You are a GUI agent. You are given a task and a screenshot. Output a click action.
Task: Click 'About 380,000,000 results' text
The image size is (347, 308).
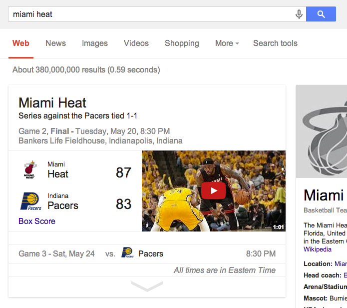pos(59,70)
